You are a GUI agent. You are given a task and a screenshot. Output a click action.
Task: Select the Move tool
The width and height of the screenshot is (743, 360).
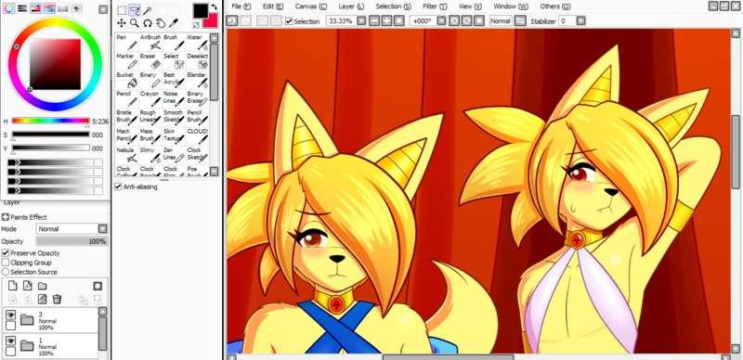pyautogui.click(x=122, y=23)
